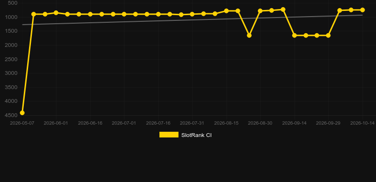The height and width of the screenshot is (182, 376).
Task: Click the 3500 y-axis label
Action: (11, 87)
